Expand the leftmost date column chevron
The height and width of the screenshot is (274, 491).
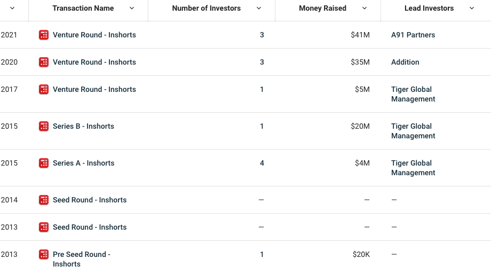[x=12, y=9]
